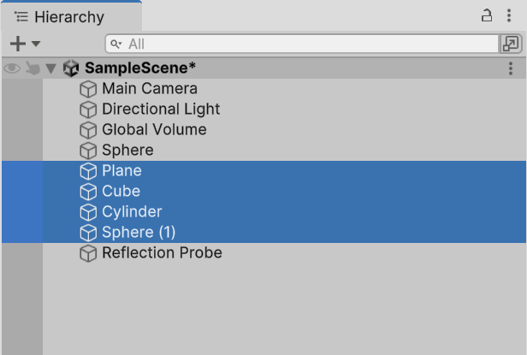Open the Hierarchy panel more options menu
The image size is (527, 355).
pyautogui.click(x=511, y=15)
